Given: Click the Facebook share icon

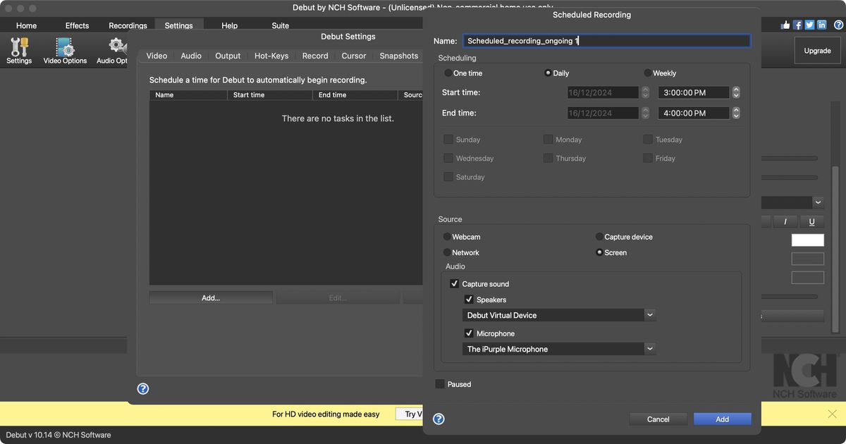Looking at the screenshot, I should point(797,24).
